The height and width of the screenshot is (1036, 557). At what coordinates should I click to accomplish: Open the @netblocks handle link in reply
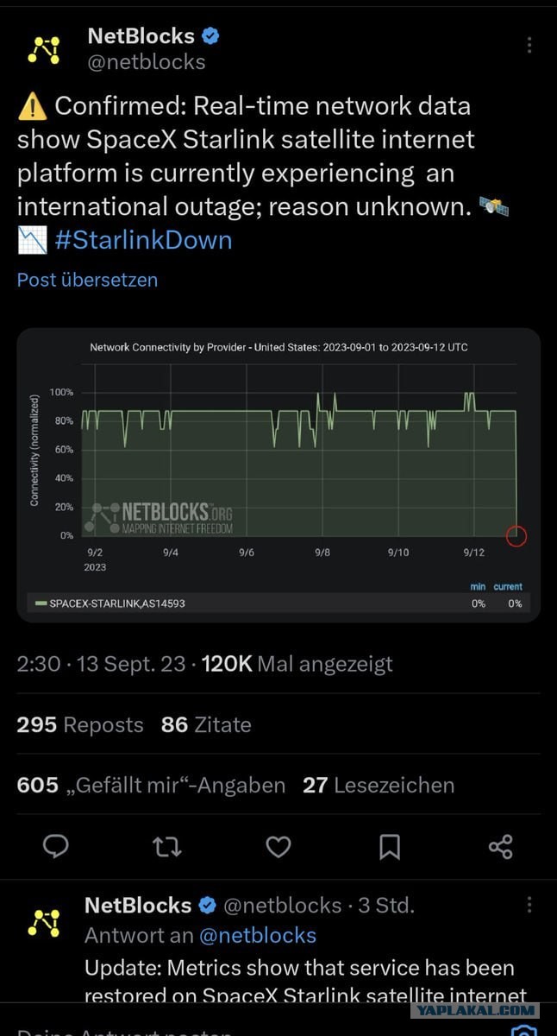pos(258,935)
